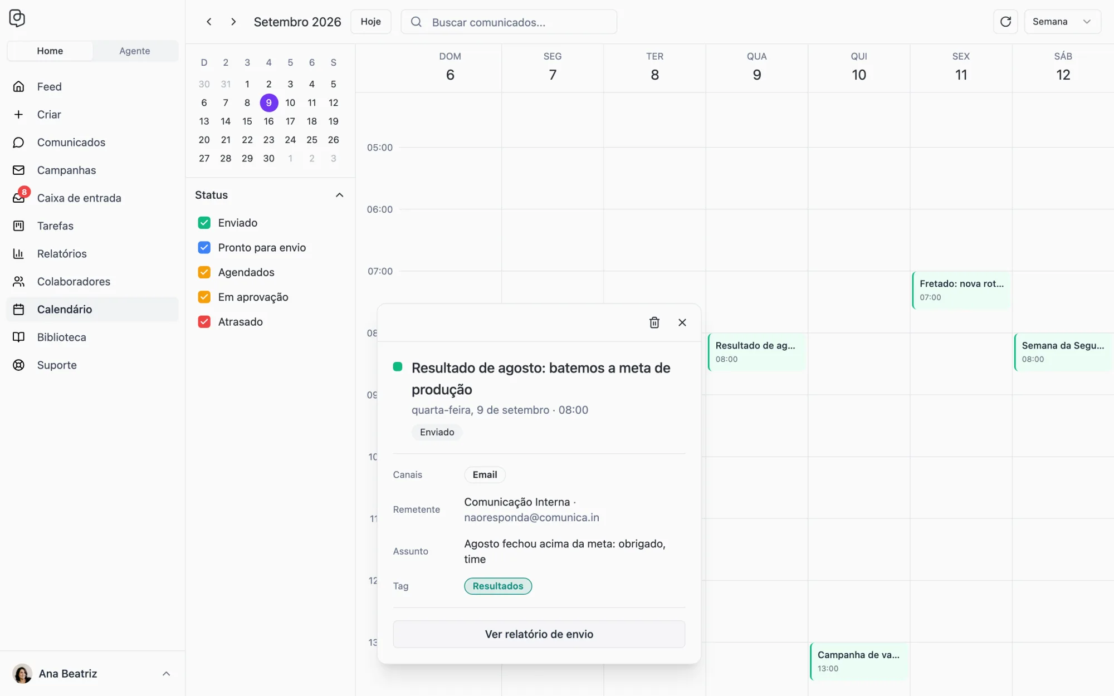Click the Criar plus icon

[x=18, y=115]
